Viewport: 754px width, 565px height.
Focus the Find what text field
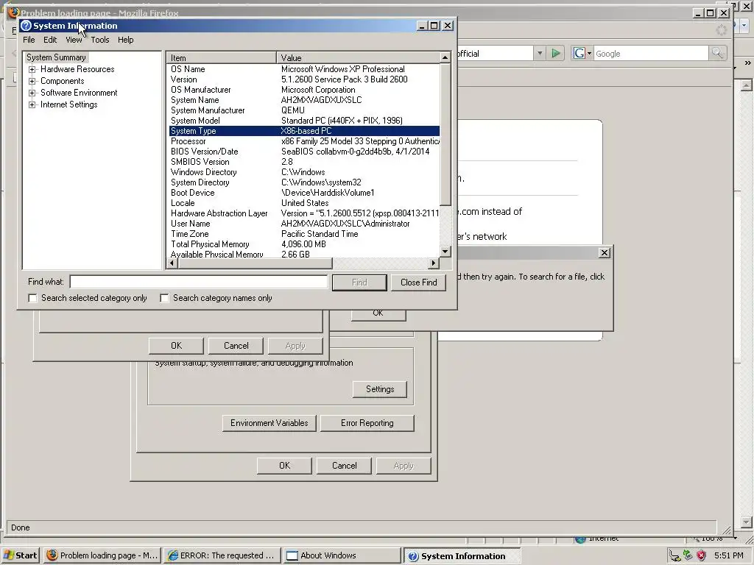pyautogui.click(x=199, y=282)
